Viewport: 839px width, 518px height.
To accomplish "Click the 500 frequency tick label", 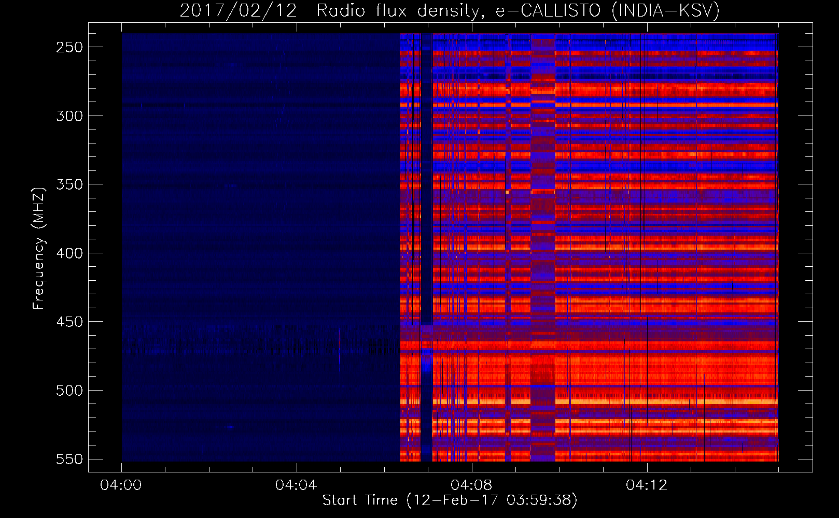I will tap(69, 391).
